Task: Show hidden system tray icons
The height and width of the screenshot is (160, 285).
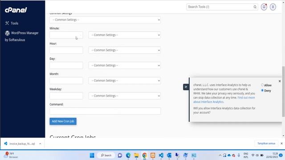Action: (220, 155)
